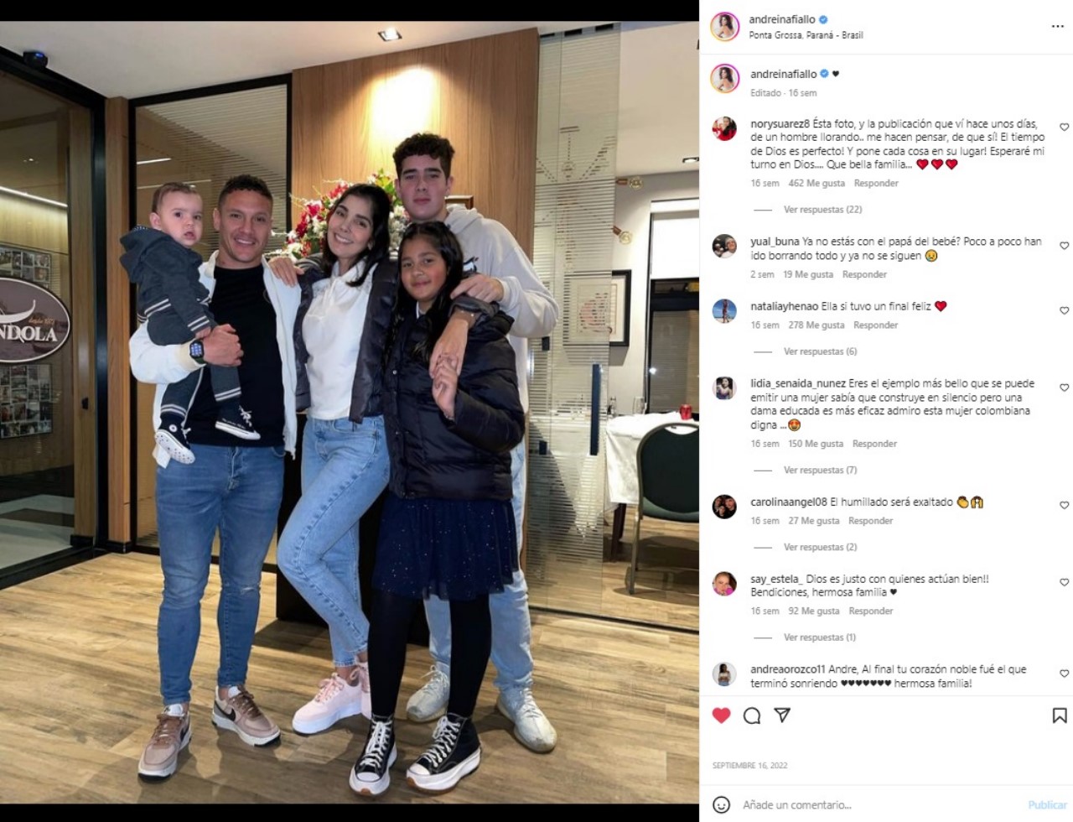This screenshot has height=822, width=1073.
Task: Like norysuarez8's comment with heart icon
Action: coord(1064,127)
